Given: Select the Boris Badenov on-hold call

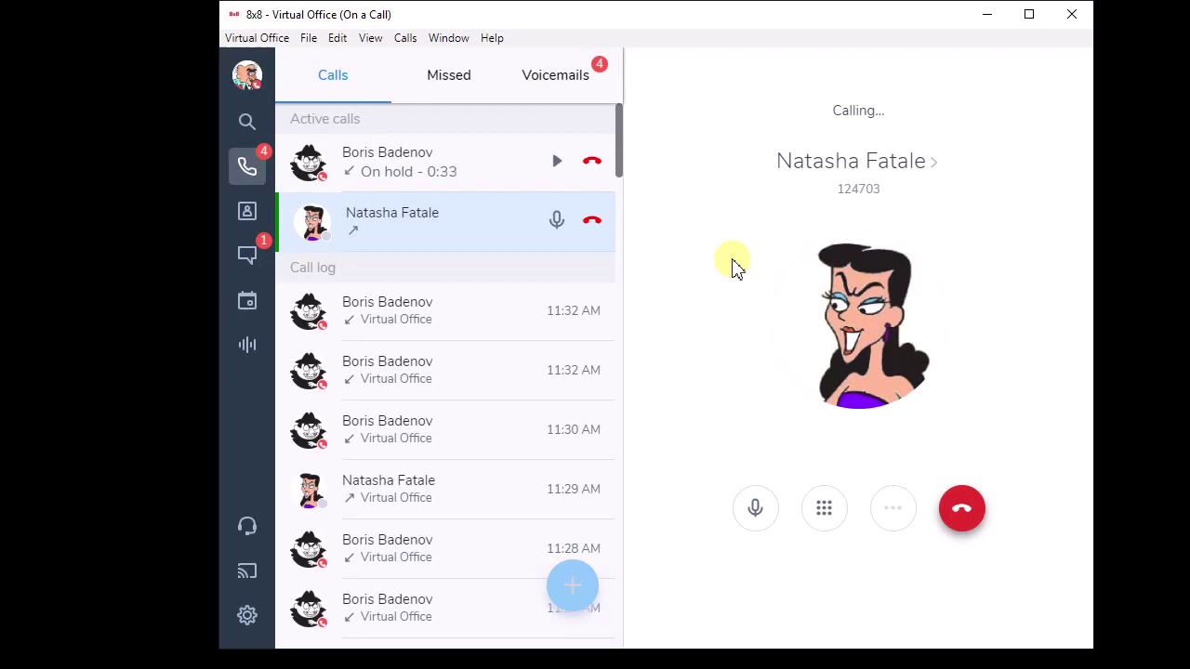Looking at the screenshot, I should click(x=445, y=162).
